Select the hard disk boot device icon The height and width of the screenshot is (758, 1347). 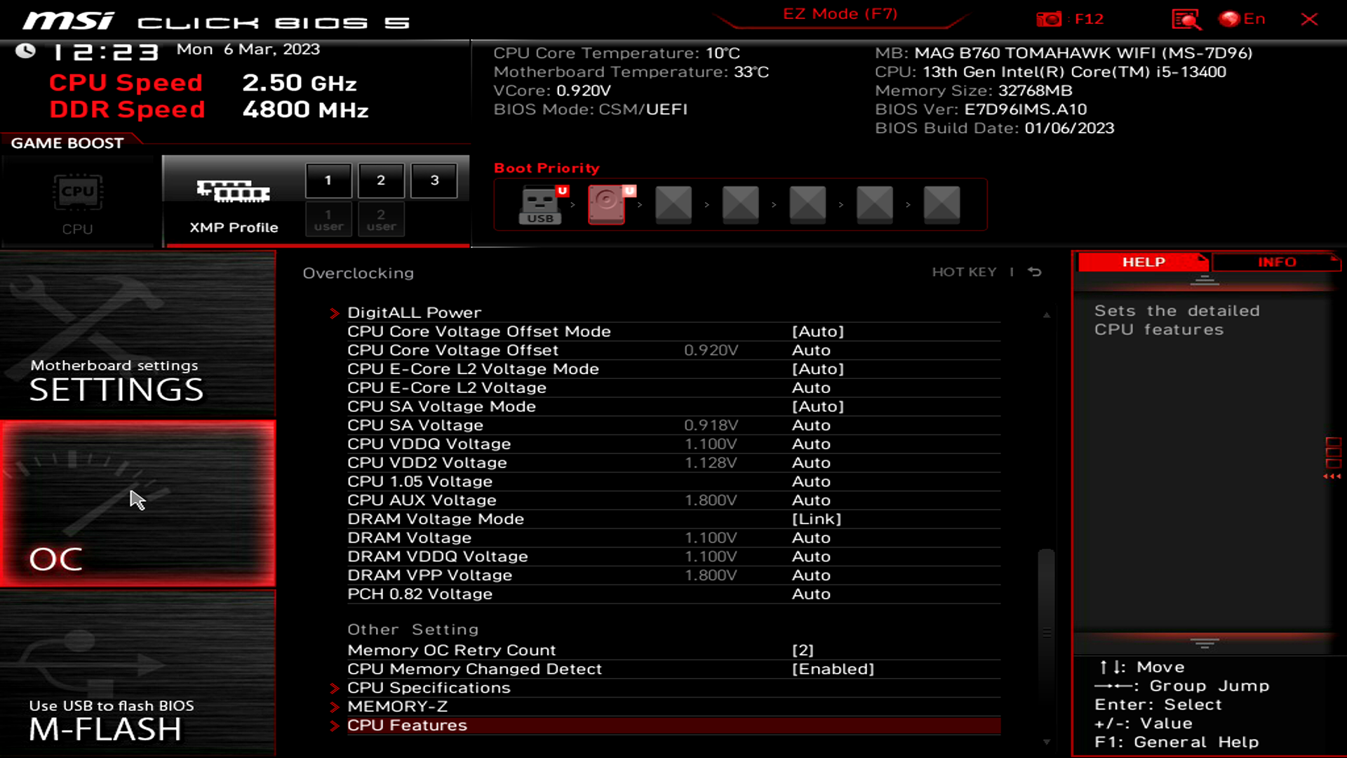click(607, 204)
